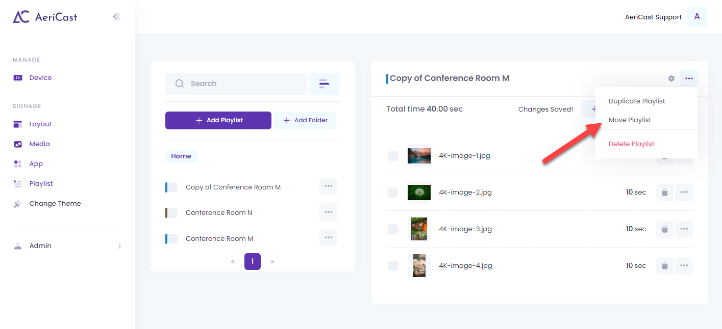
Task: Tick checkbox for Conference Room N
Action: (172, 213)
